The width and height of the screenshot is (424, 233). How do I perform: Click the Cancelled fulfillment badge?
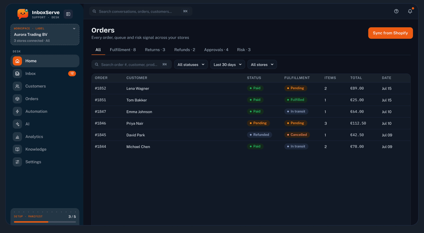tap(297, 135)
